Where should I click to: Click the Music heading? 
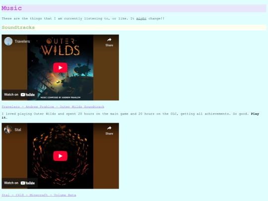coord(11,8)
